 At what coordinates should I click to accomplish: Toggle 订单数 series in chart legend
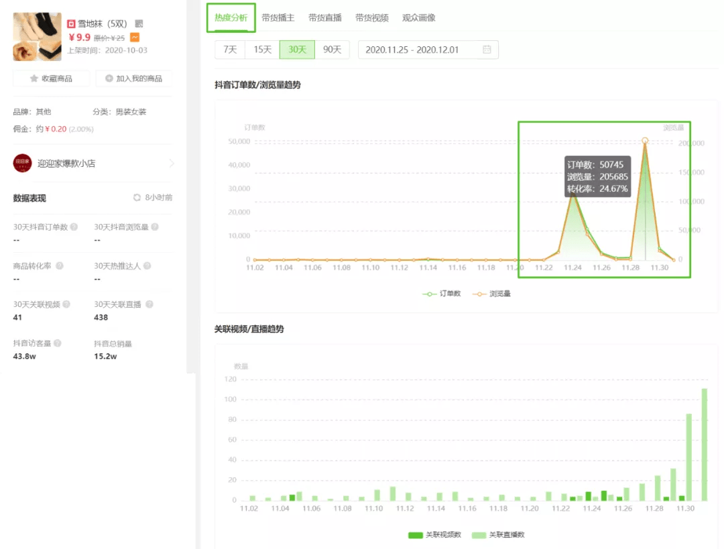(442, 294)
